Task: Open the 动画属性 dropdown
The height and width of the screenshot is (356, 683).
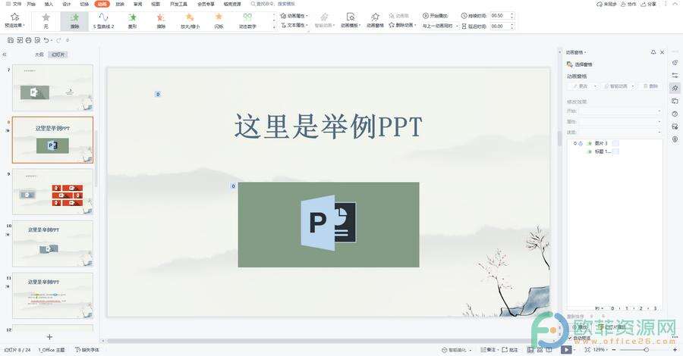Action: coord(294,16)
